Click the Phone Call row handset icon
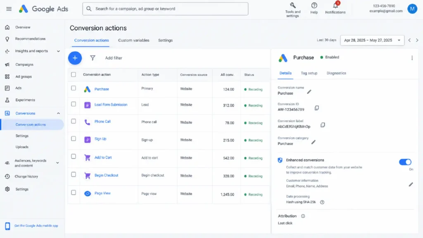 point(87,122)
